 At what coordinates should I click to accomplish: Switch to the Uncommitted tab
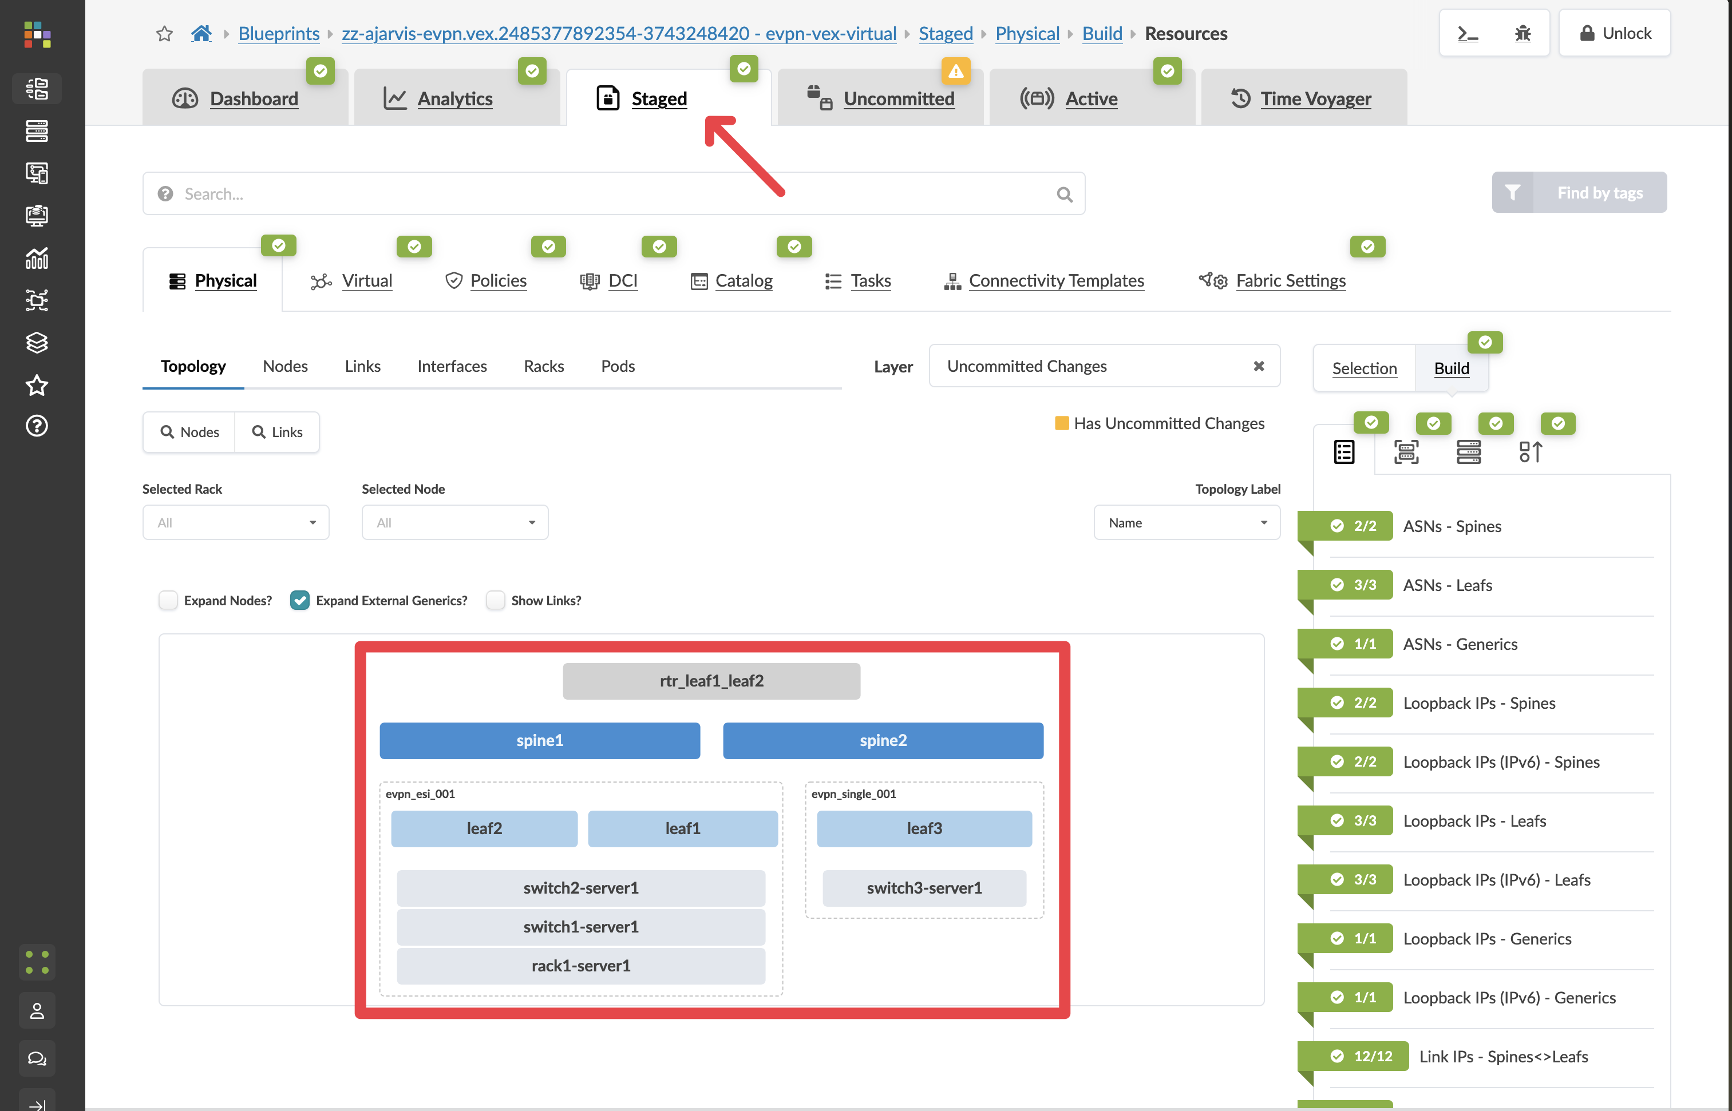coord(899,98)
